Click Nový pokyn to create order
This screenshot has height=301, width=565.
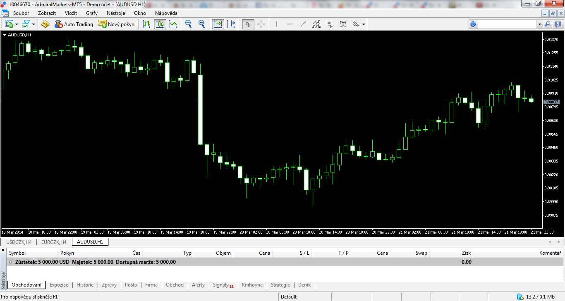(117, 24)
